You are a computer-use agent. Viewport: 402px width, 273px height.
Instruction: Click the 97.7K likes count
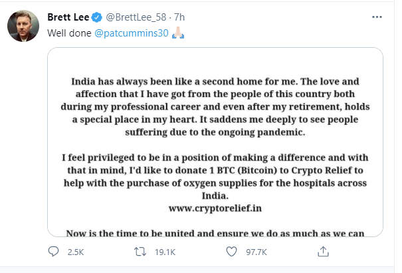[x=256, y=252]
